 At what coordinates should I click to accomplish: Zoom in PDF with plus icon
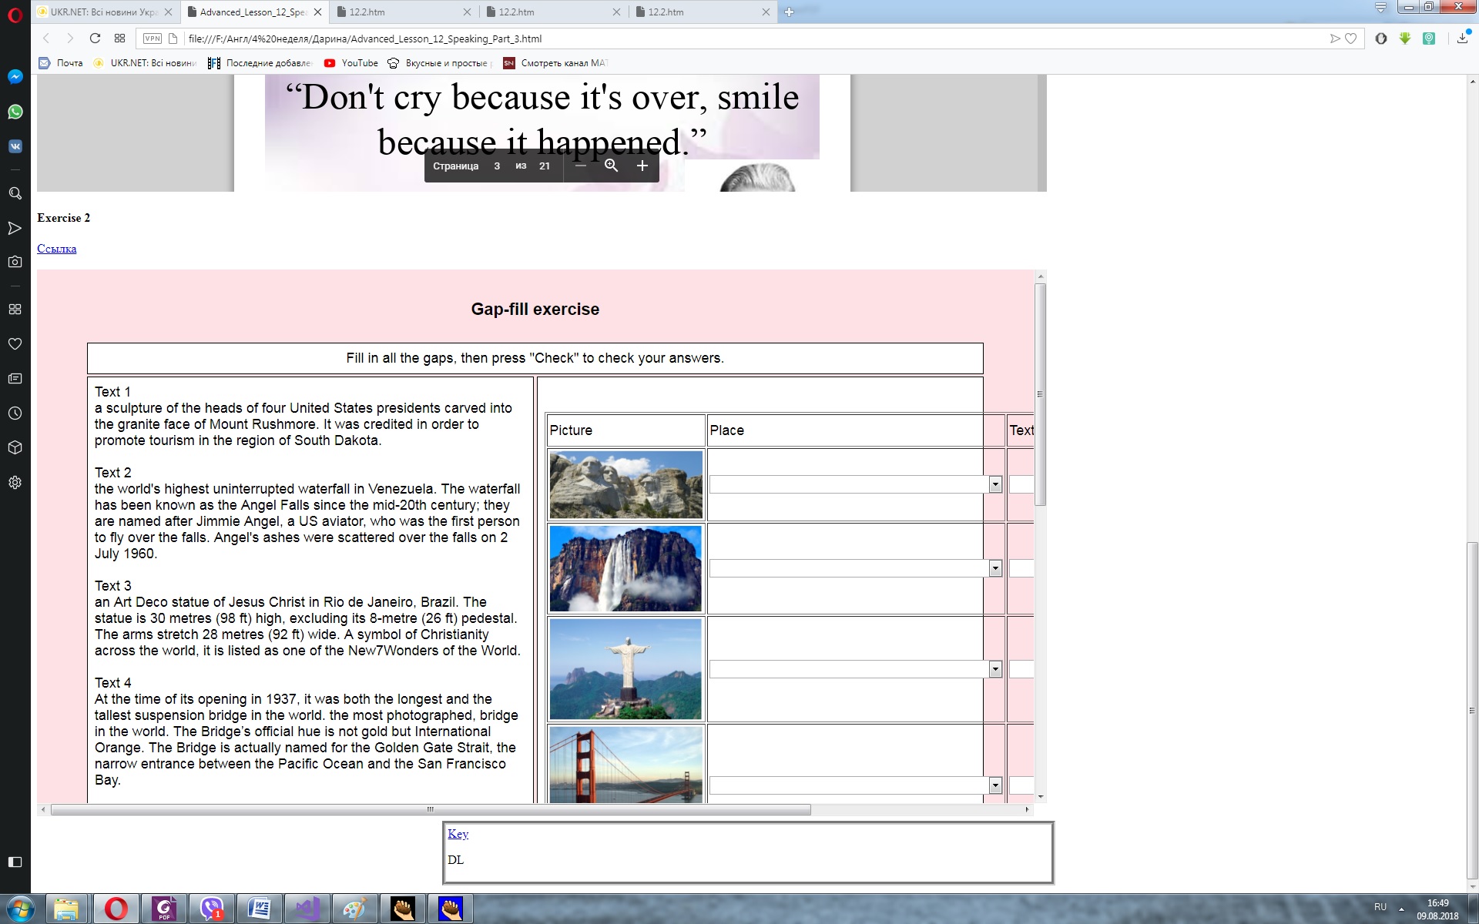click(x=642, y=166)
